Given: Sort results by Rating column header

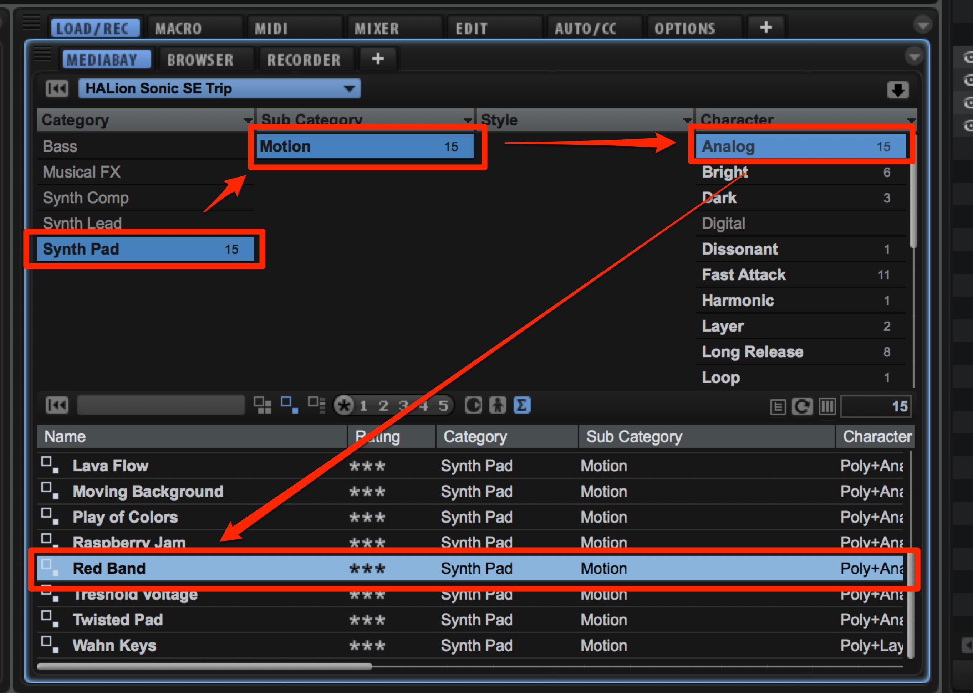Looking at the screenshot, I should pos(392,437).
